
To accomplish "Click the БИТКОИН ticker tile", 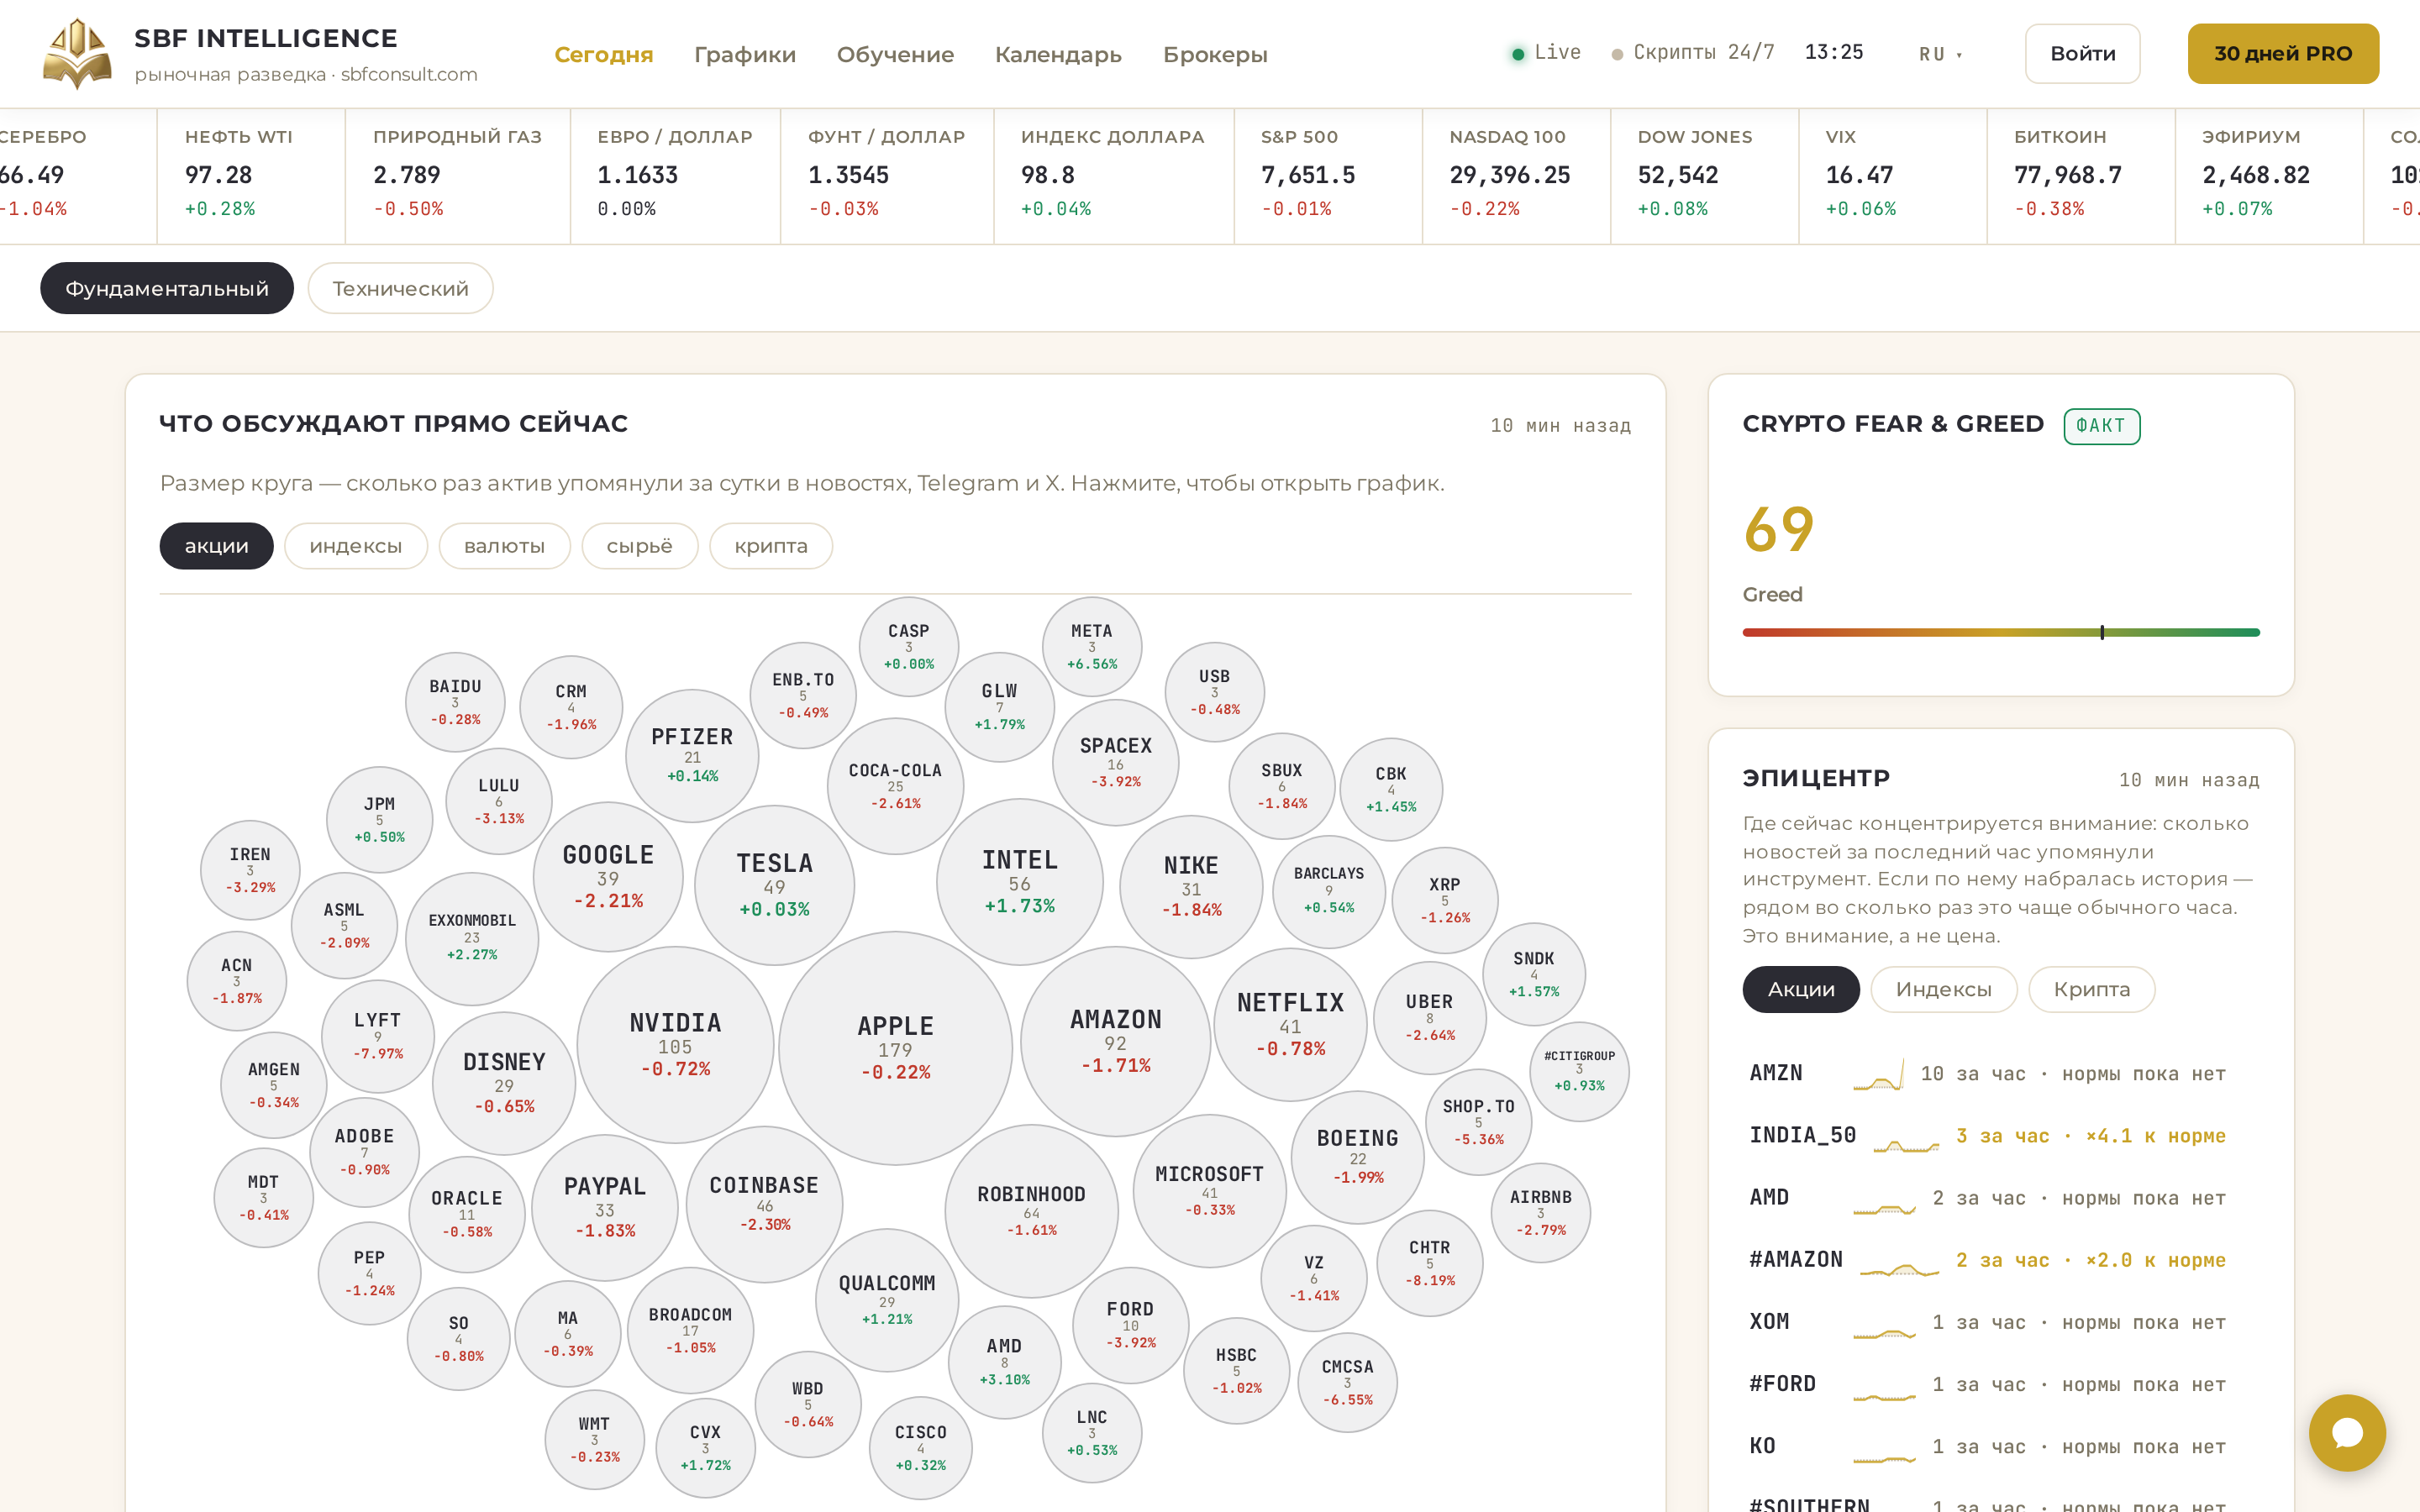I will tap(2080, 176).
